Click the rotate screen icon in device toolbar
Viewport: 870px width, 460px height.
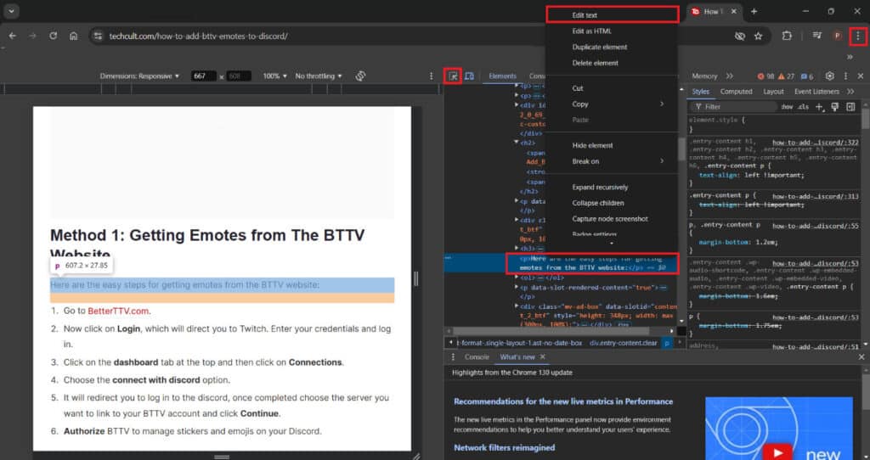coord(360,76)
